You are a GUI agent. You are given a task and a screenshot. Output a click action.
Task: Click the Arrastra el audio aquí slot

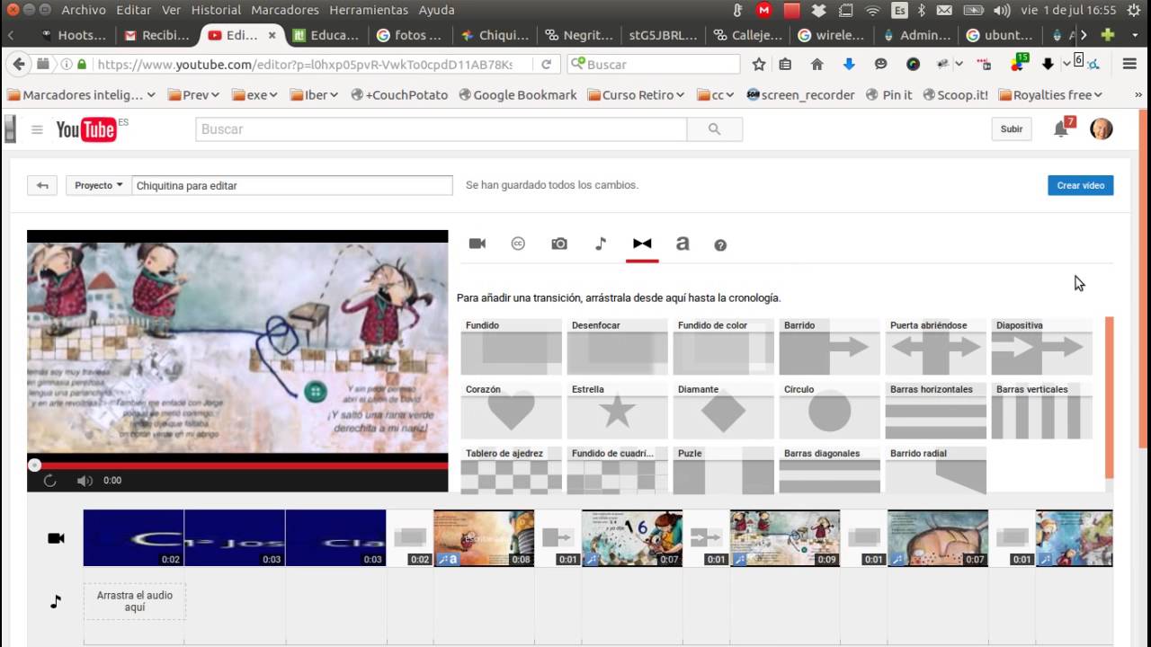pyautogui.click(x=135, y=601)
